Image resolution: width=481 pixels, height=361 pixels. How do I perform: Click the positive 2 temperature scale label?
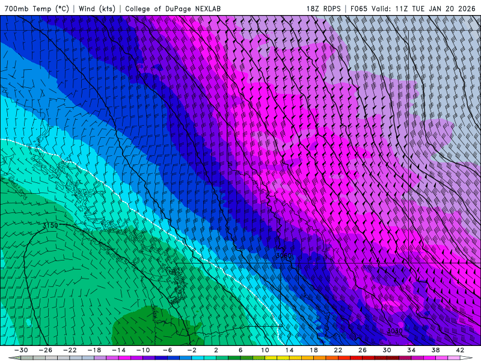(x=216, y=350)
